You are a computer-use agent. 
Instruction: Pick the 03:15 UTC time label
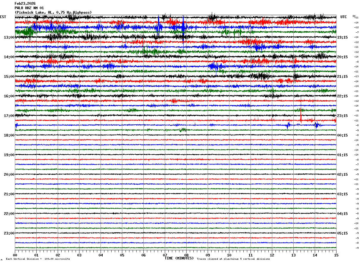click(342, 194)
